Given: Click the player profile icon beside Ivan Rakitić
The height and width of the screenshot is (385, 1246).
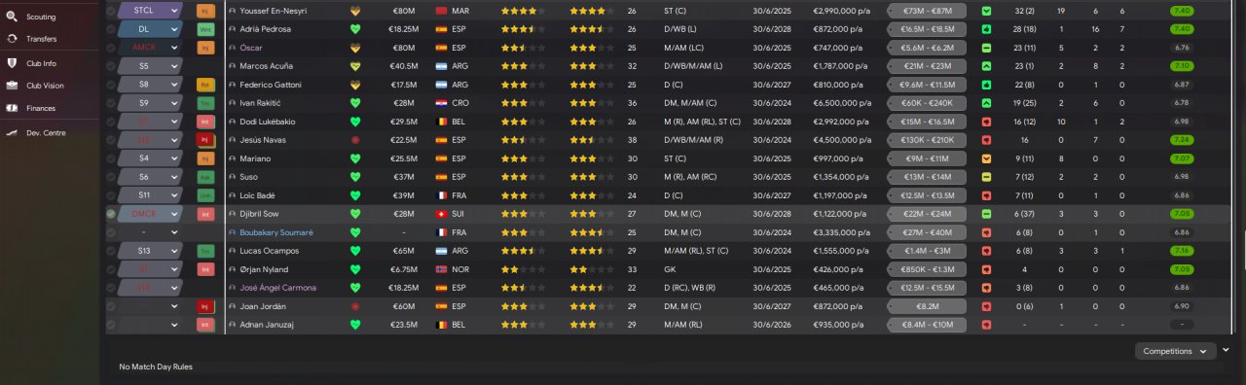Looking at the screenshot, I should 233,103.
